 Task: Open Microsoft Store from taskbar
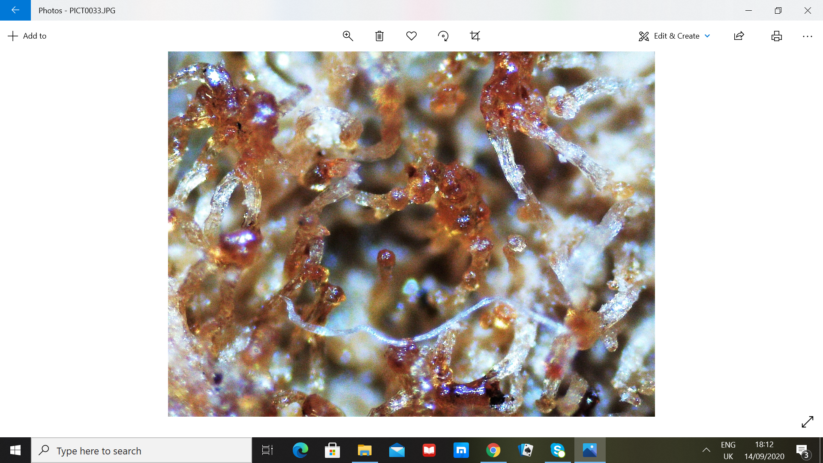click(x=332, y=451)
